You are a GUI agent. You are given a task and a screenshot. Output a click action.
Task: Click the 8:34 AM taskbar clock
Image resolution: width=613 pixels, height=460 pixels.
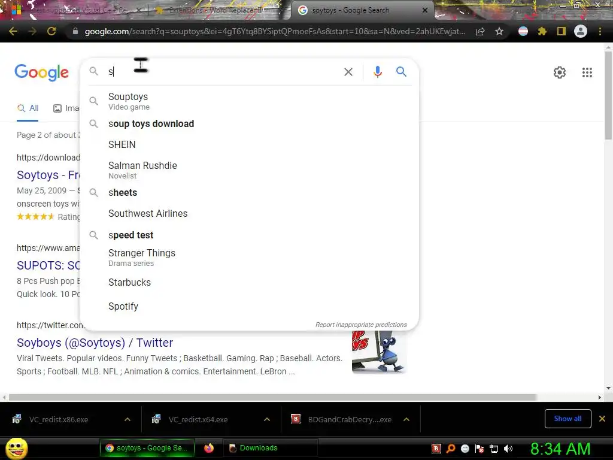[x=560, y=449]
